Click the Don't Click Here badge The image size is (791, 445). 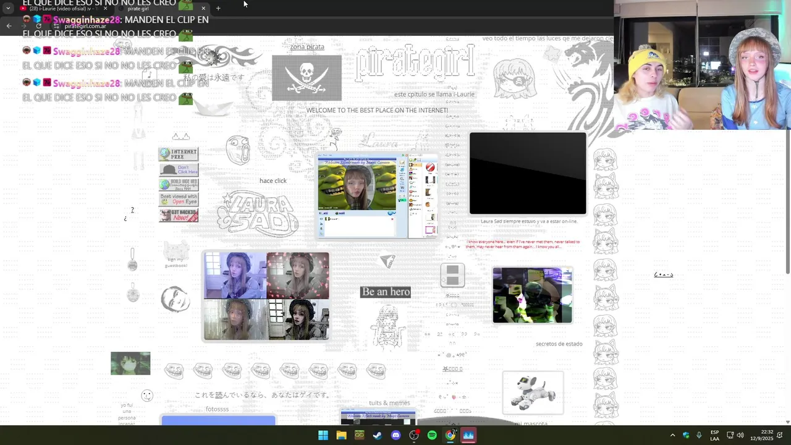click(x=179, y=169)
